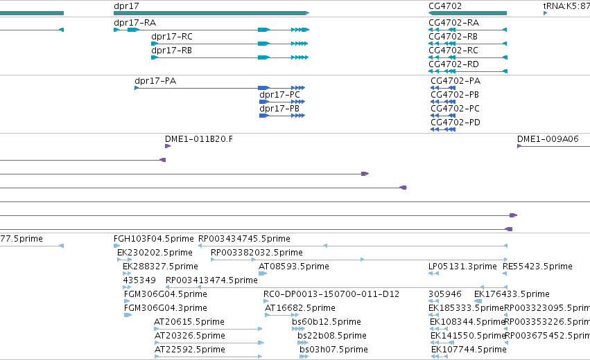Screen dimensions: 590x360
Task: Click the DME1-009A06 feature
Action: click(553, 146)
